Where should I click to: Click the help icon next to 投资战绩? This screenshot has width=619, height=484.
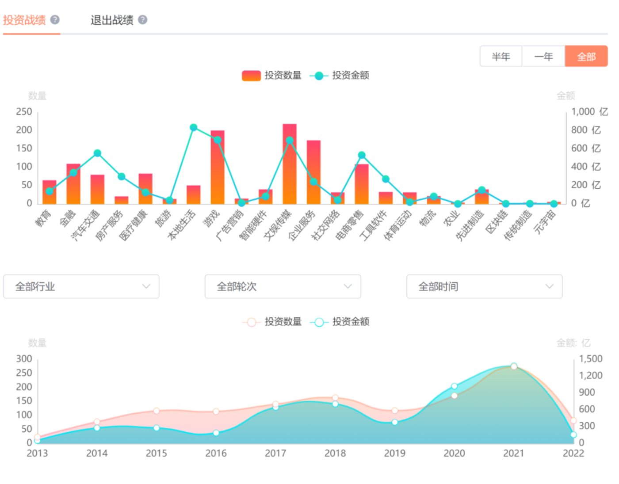tap(54, 19)
